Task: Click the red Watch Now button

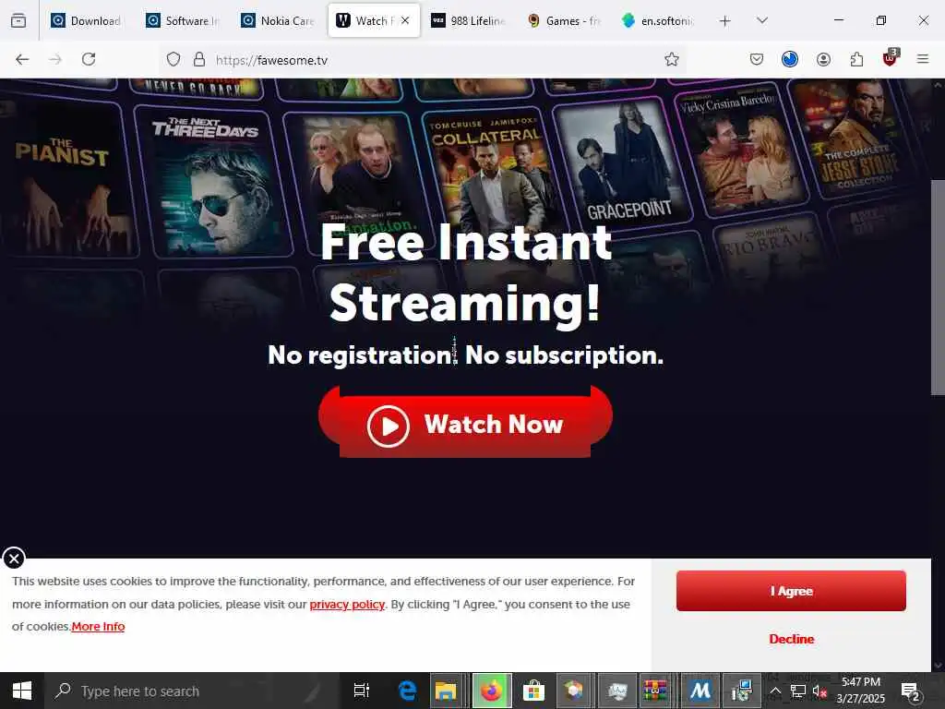Action: pos(465,422)
